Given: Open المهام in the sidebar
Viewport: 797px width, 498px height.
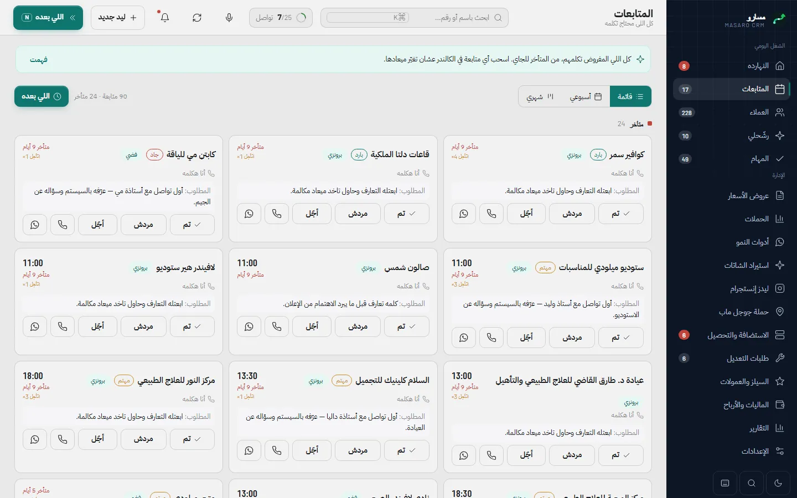Looking at the screenshot, I should [732, 159].
